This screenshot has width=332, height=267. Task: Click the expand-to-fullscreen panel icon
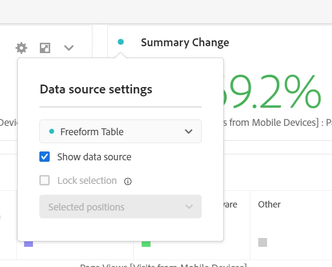[45, 48]
